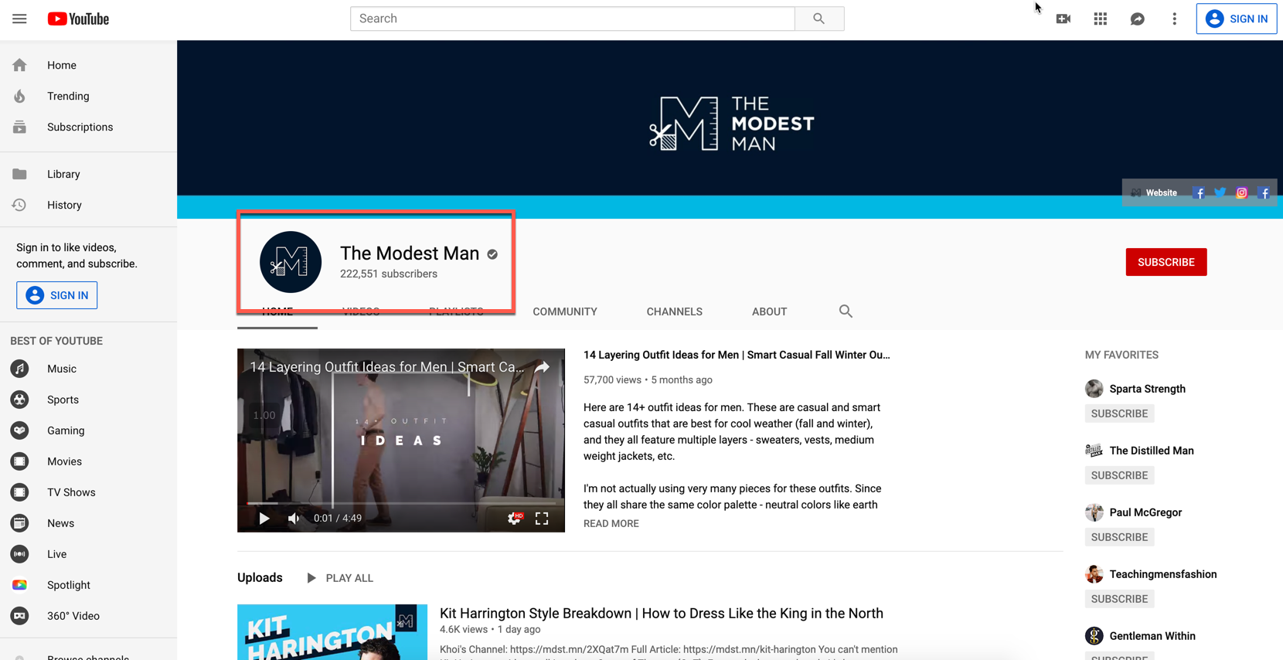Screen dimensions: 1283x660
Task: Open Trending in the sidebar
Action: (x=88, y=97)
